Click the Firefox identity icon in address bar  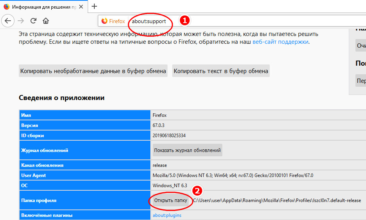point(105,21)
